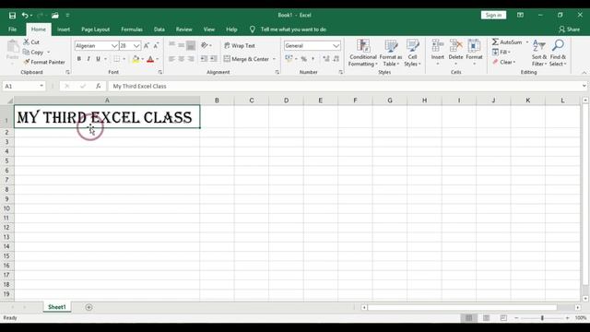Image resolution: width=590 pixels, height=332 pixels.
Task: Apply percent style format
Action: [303, 59]
